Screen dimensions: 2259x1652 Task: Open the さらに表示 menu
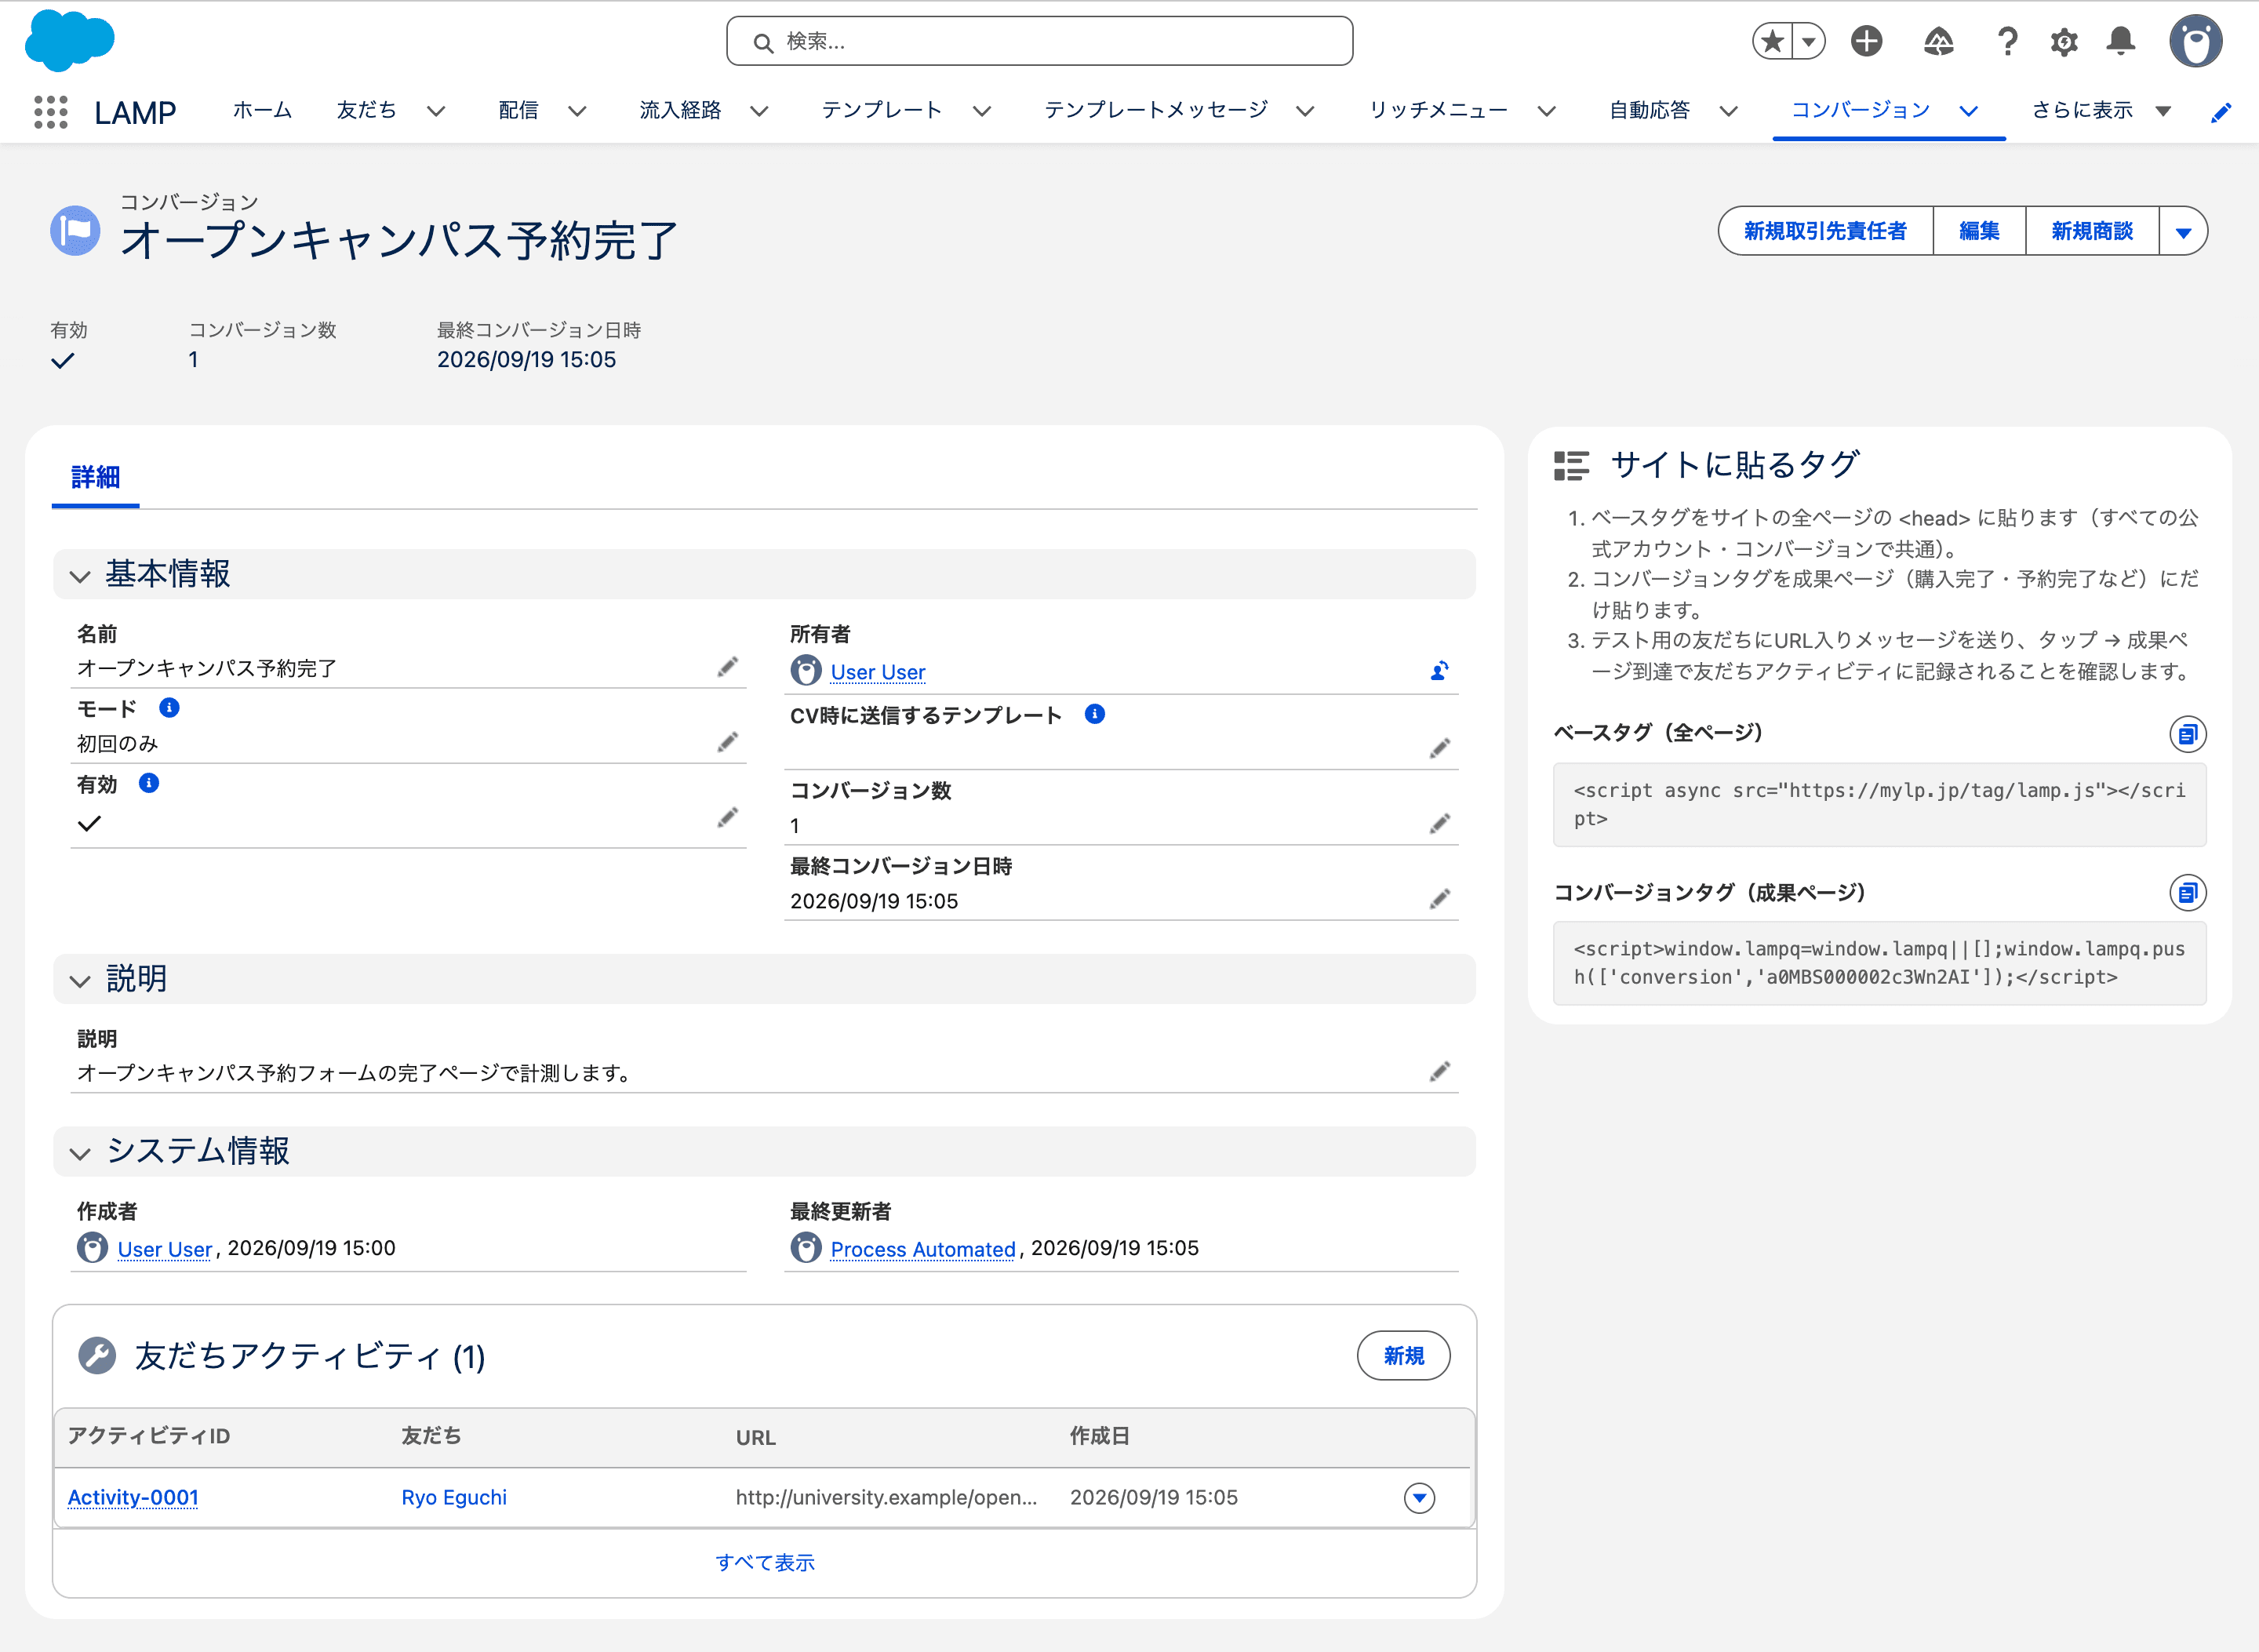point(2101,110)
